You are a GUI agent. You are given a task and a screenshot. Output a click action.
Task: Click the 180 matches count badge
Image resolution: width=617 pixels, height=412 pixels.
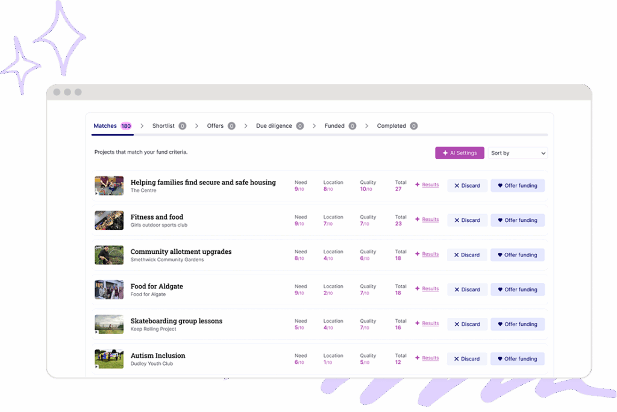(126, 126)
